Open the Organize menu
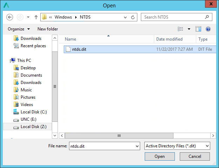This screenshot has width=219, height=168. (19, 29)
